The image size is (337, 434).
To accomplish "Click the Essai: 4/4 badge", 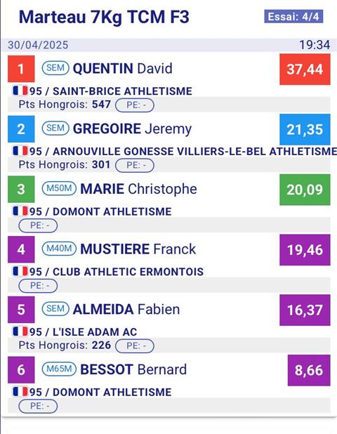I will coord(293,17).
